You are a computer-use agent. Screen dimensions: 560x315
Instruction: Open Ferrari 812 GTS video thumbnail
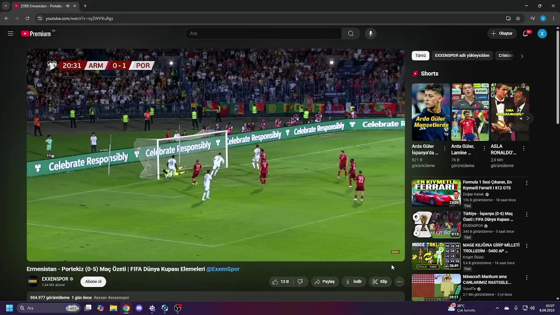(436, 193)
